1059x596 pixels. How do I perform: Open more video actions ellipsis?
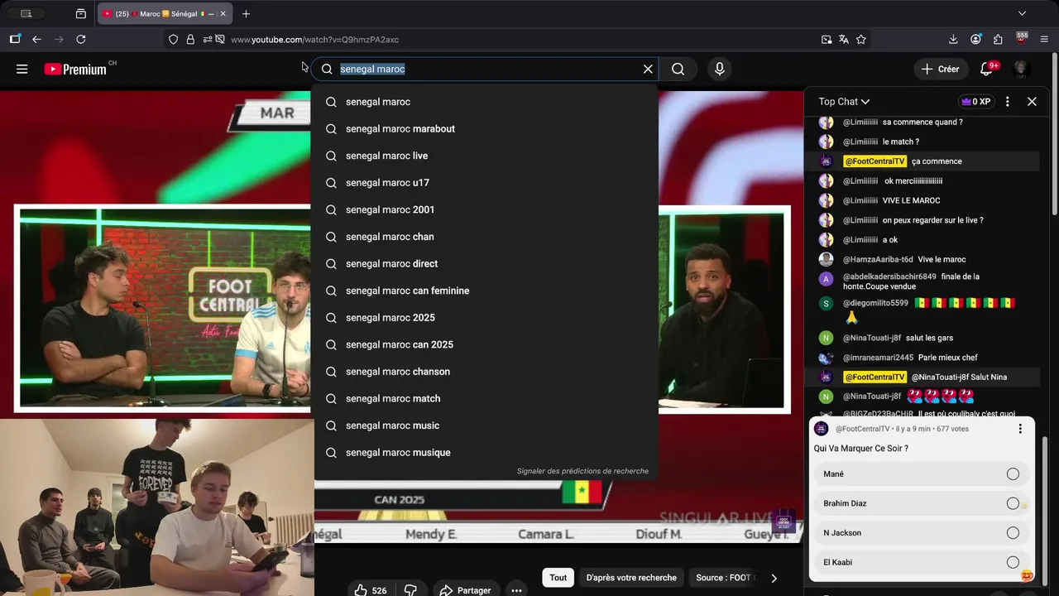tap(516, 590)
